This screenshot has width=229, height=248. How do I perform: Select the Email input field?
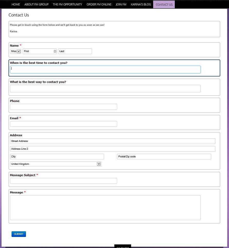[63, 124]
